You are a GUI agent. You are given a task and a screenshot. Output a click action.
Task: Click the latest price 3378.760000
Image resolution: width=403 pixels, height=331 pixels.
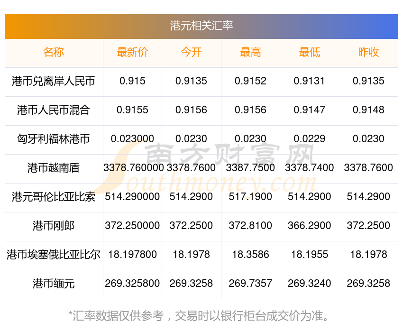133,168
